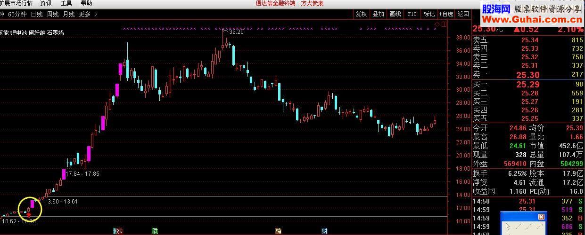Screen dimensions: 585x235
Task: Click the panel layout icon beside the diamond
Action: coord(443,23)
